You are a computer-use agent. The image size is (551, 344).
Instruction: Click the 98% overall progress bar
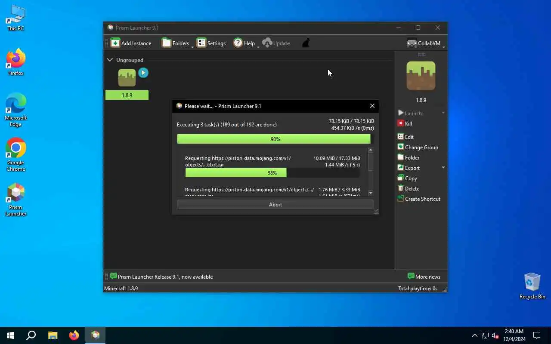pyautogui.click(x=275, y=139)
